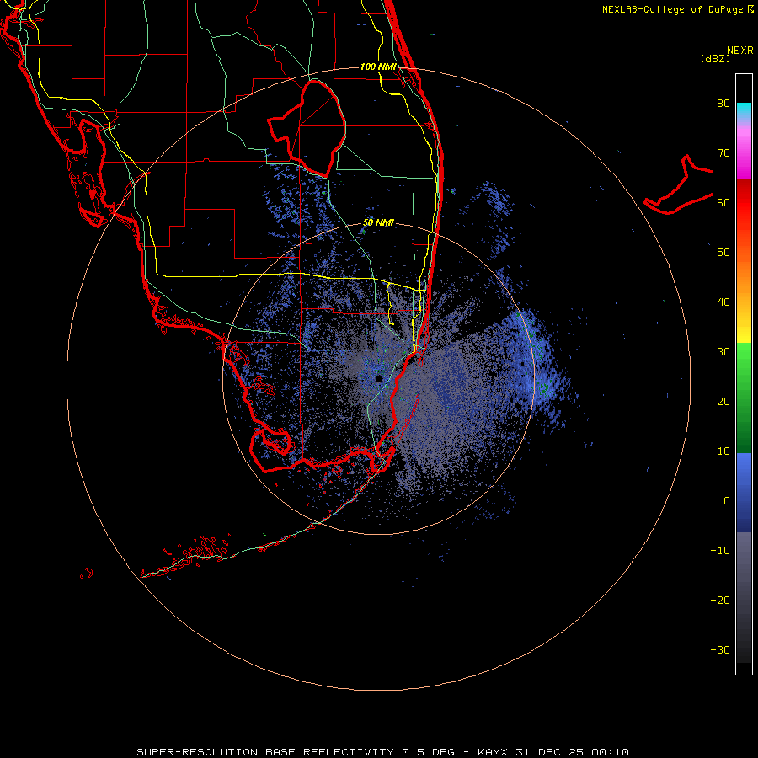
Task: Click the NEXLAB-College of DuPage credit text
Action: point(672,9)
